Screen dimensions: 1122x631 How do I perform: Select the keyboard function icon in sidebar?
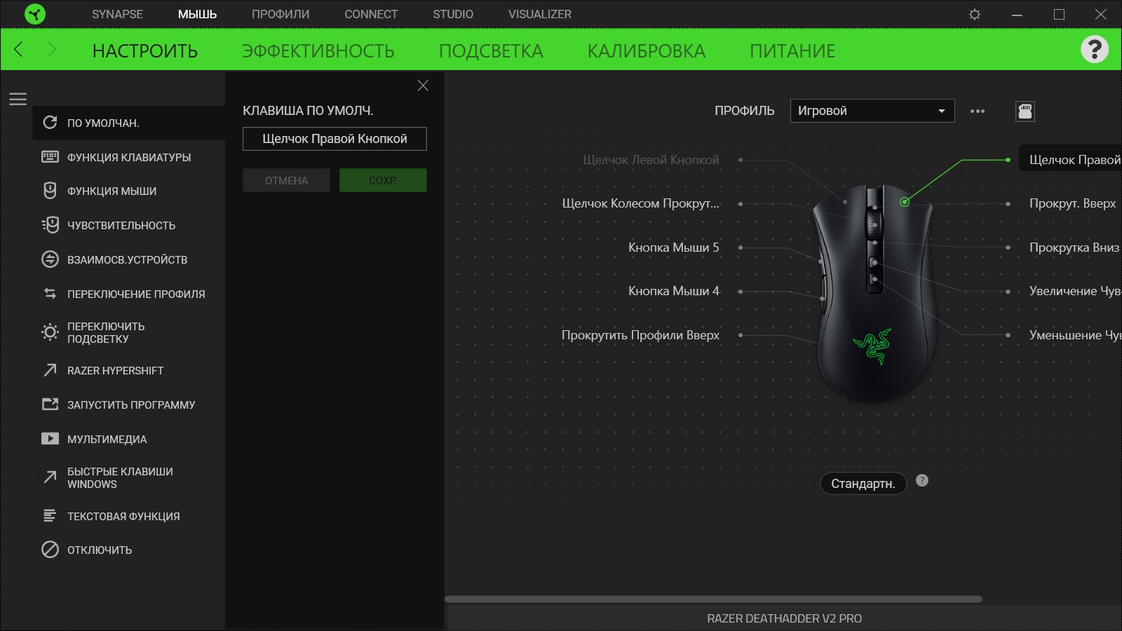(x=50, y=156)
